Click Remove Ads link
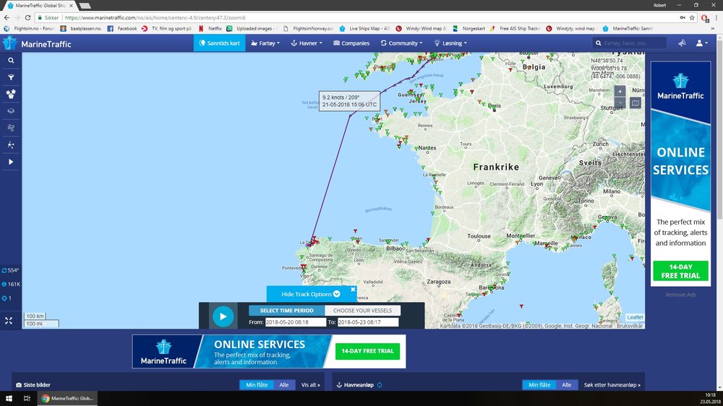 680,295
